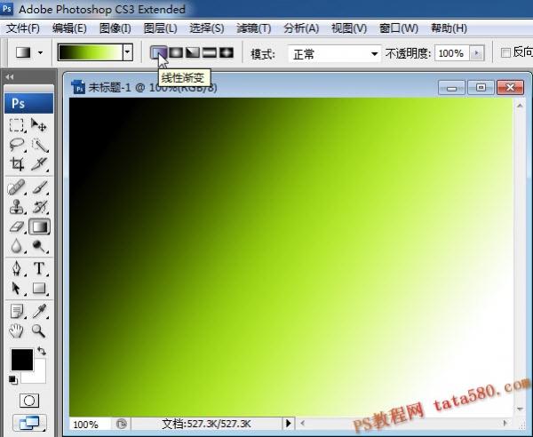Open the 图像(I) menu
The height and width of the screenshot is (437, 533).
(x=115, y=28)
